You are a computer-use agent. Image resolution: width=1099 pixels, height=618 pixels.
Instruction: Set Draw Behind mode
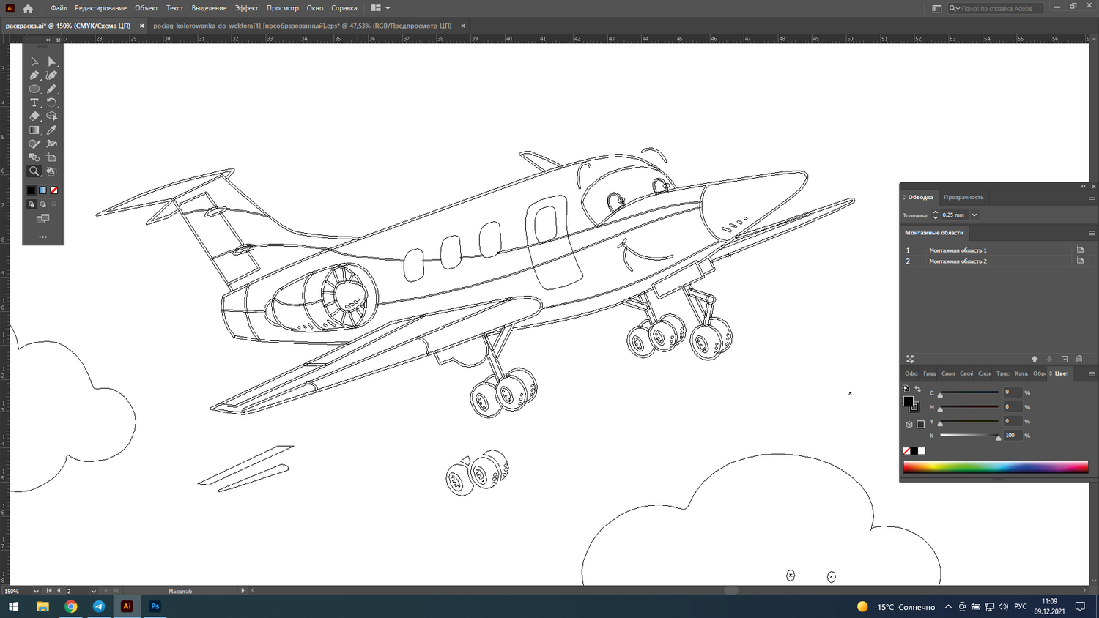click(x=42, y=204)
